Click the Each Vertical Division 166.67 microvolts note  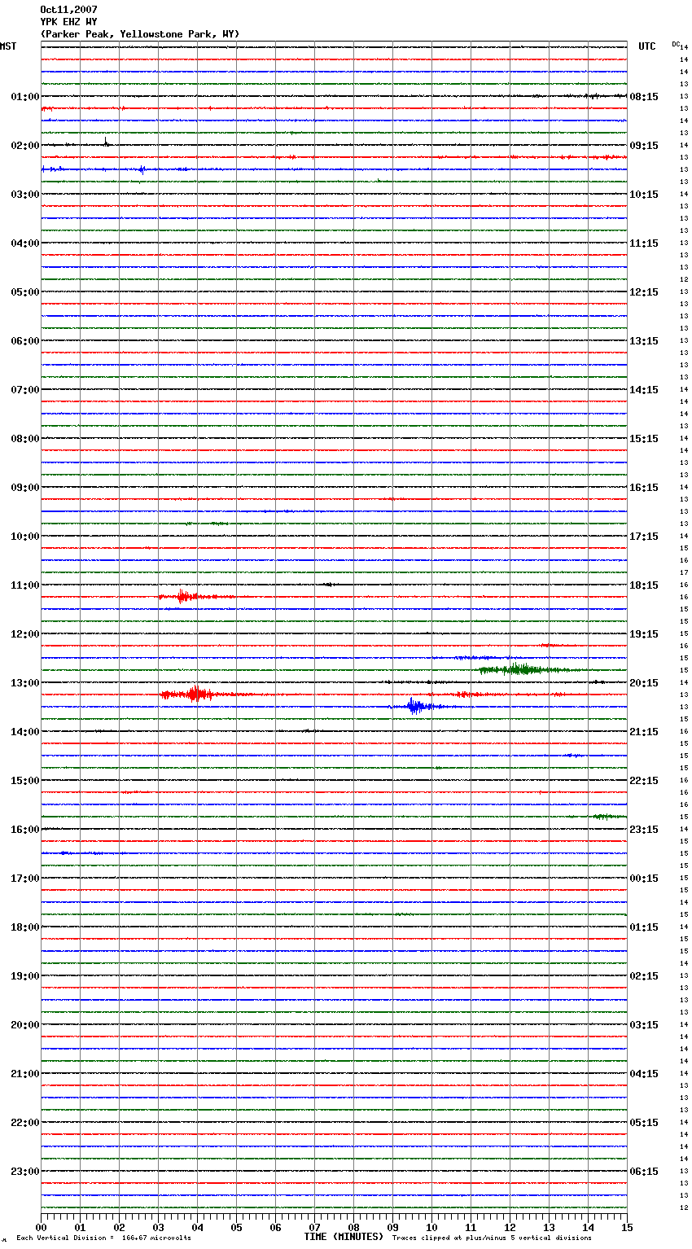[x=103, y=1238]
